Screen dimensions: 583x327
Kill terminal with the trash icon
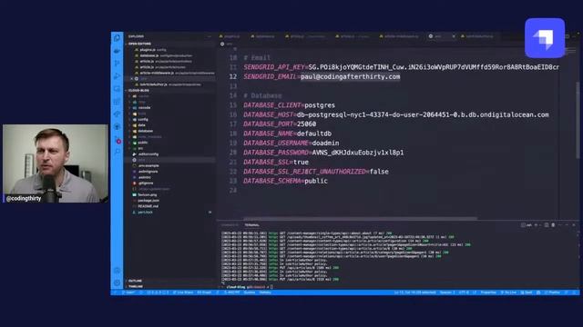(553, 225)
